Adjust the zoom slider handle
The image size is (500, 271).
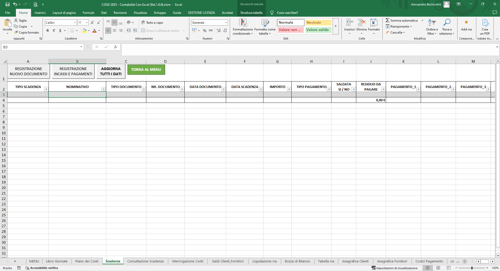(472, 268)
